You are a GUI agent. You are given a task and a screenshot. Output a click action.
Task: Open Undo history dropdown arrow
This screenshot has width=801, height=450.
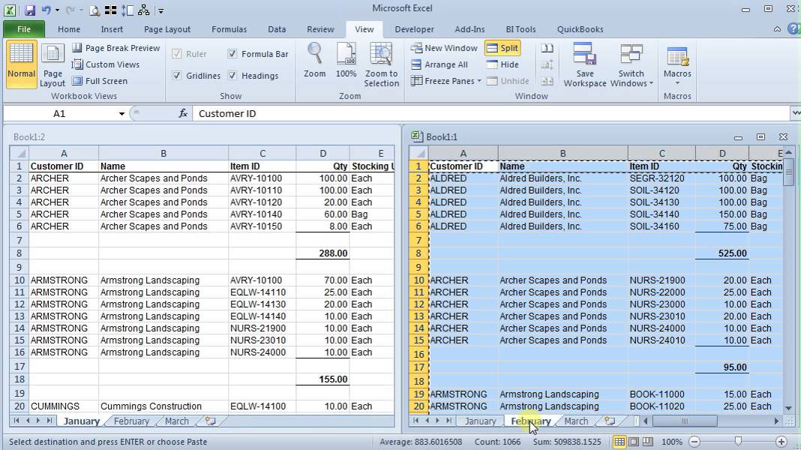coord(57,10)
